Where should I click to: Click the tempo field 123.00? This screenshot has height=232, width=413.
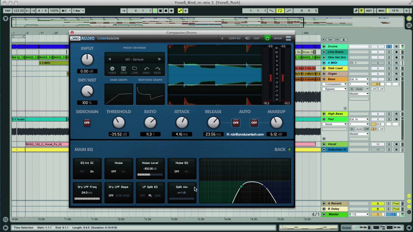[x=19, y=11]
